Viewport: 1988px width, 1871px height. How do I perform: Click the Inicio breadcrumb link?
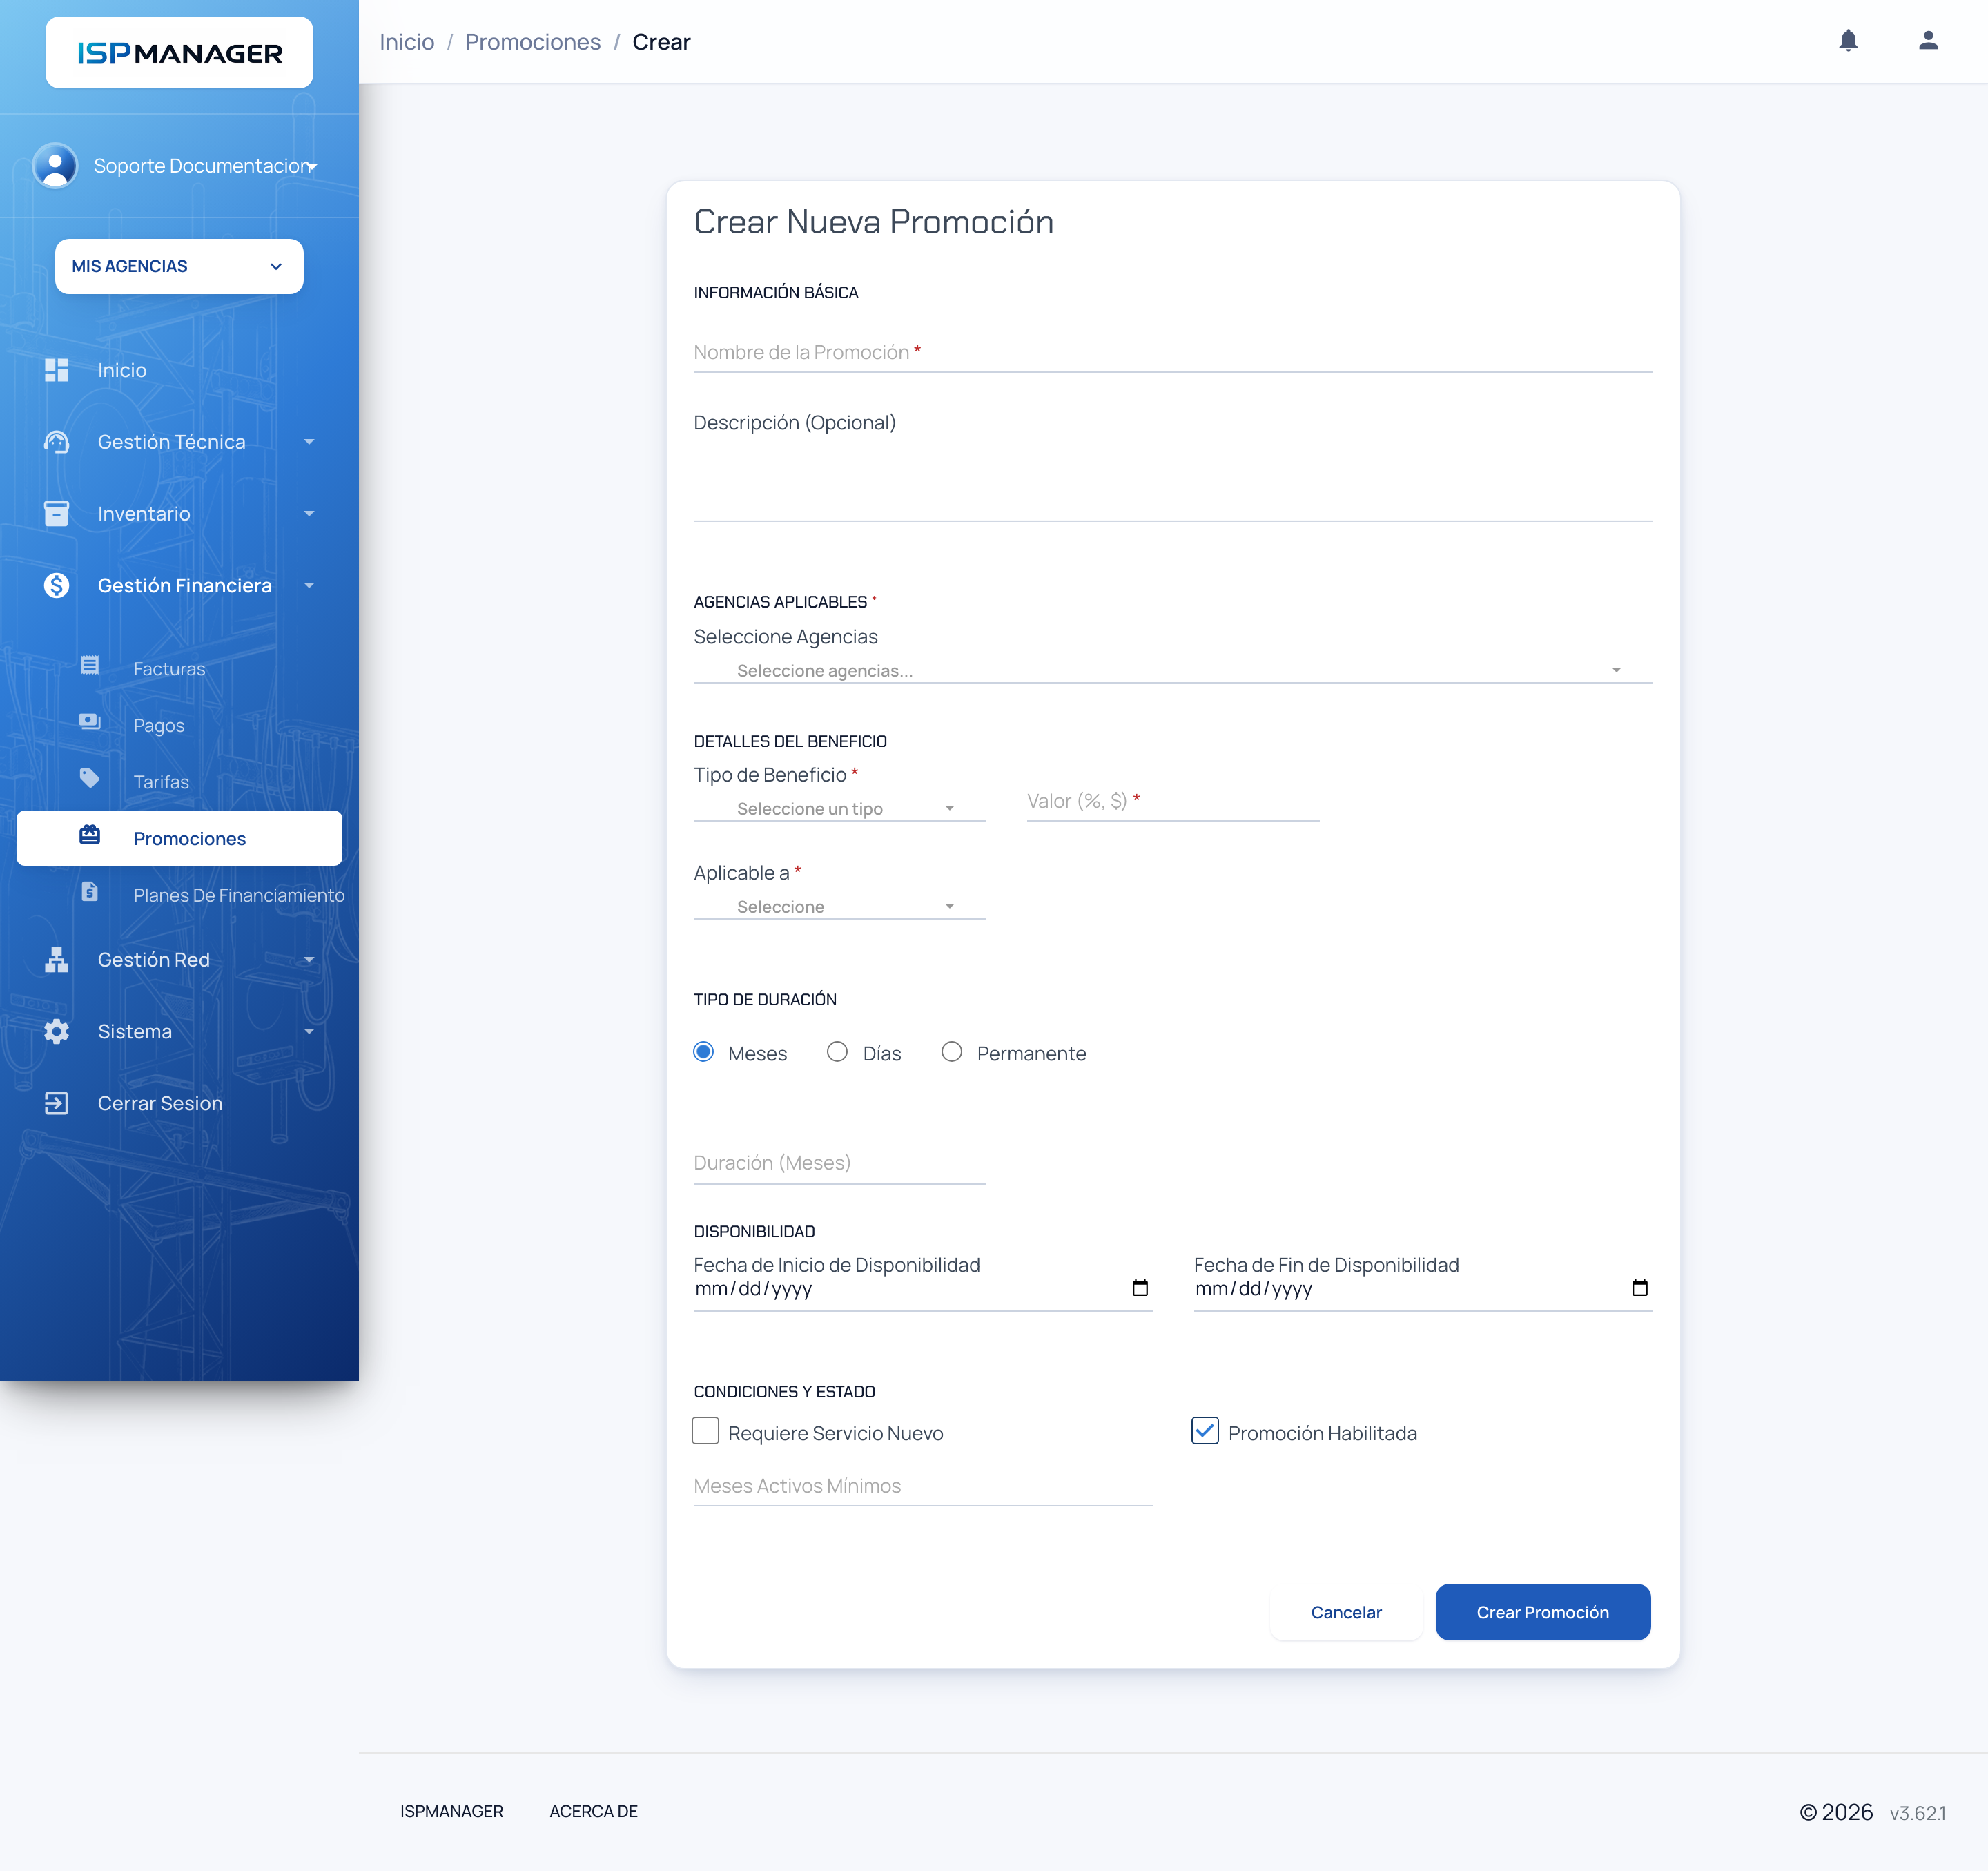point(407,42)
